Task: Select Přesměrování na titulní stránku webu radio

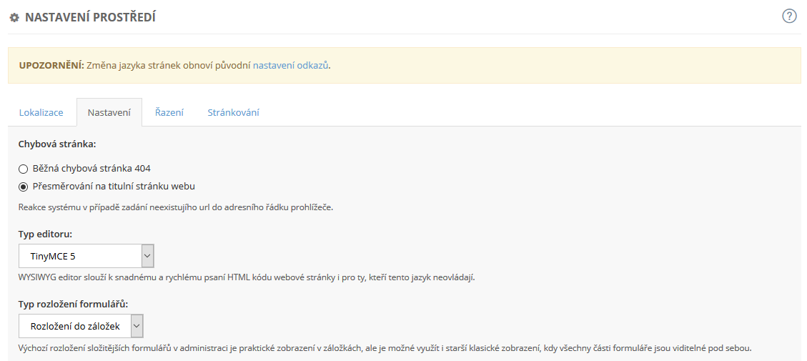Action: point(23,187)
